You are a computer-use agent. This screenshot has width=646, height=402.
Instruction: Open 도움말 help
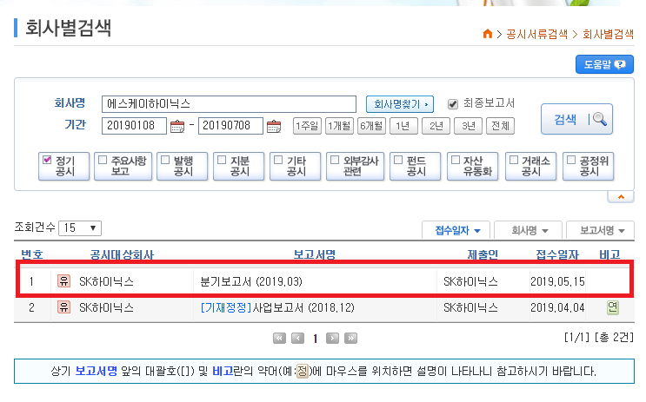coord(604,64)
